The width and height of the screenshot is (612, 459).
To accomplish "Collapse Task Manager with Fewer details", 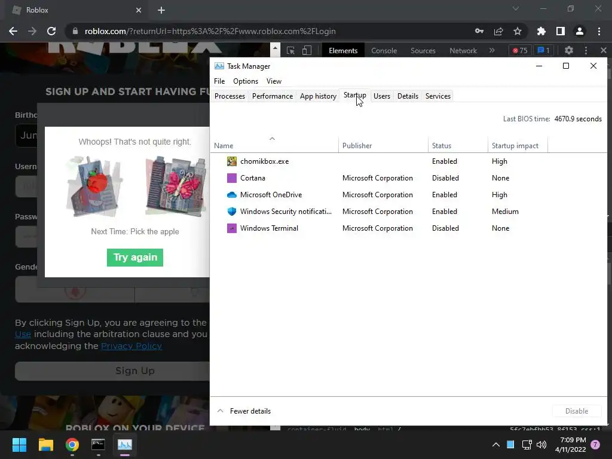I will coord(244,411).
